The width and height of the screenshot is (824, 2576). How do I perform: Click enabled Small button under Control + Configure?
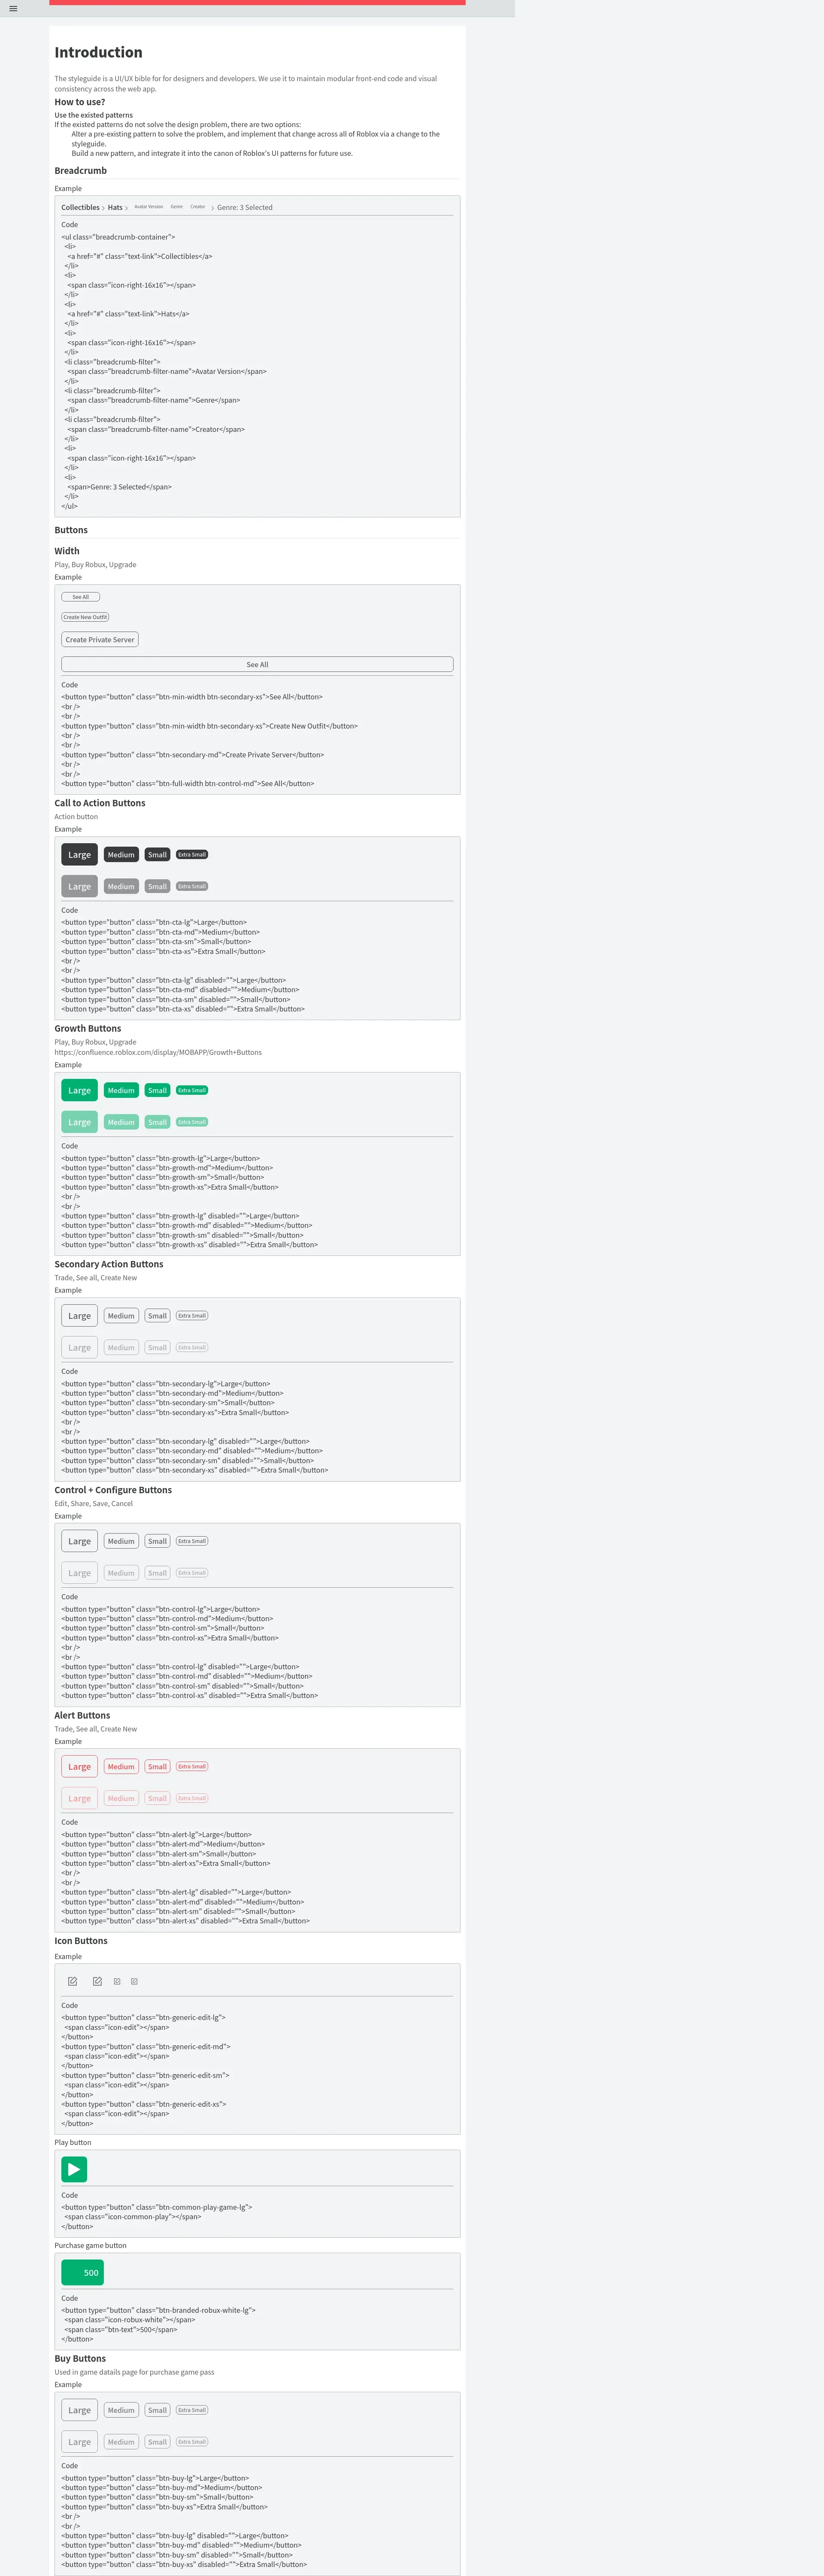pos(157,1541)
